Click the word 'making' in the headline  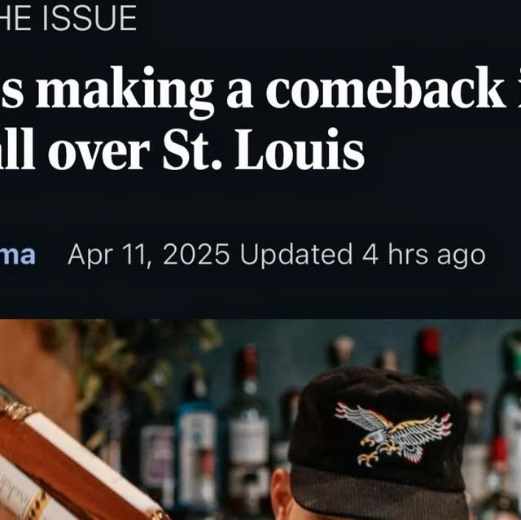125,90
